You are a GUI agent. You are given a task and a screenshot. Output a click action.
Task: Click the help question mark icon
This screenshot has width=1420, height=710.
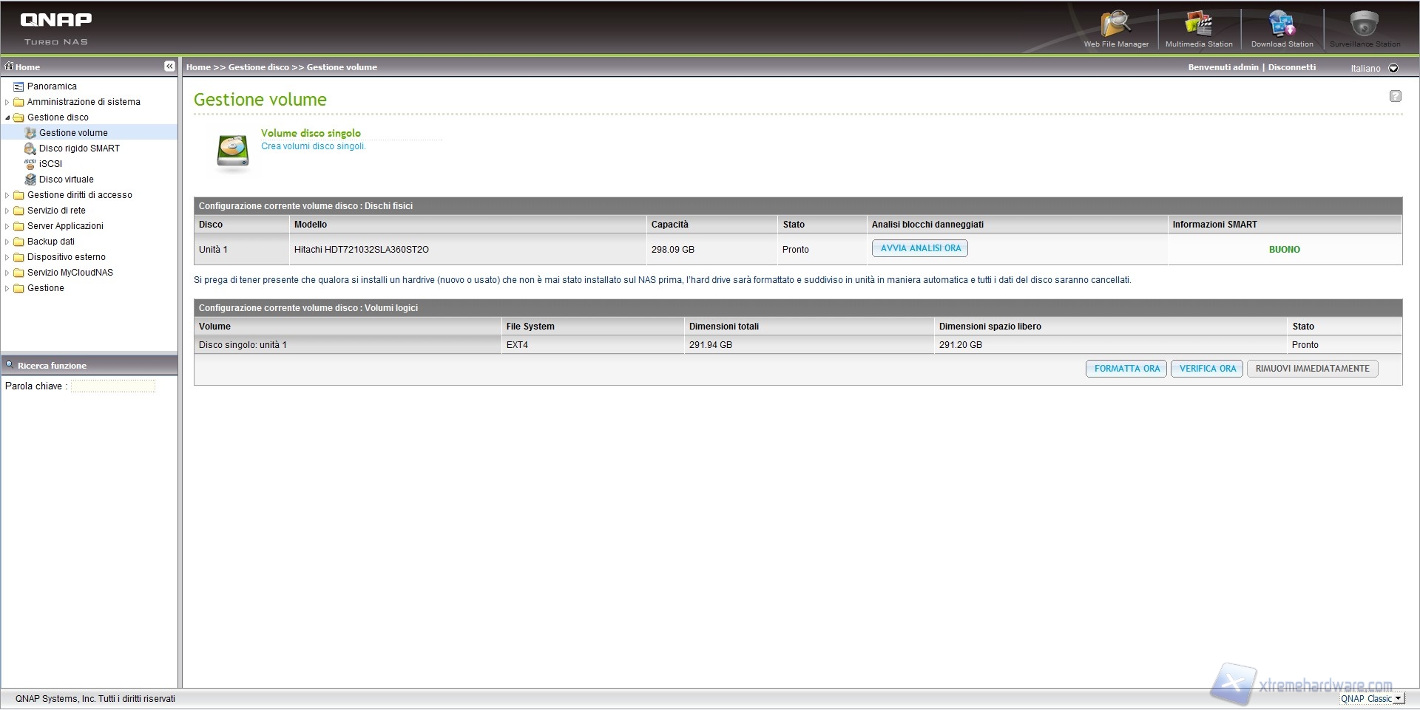pyautogui.click(x=1395, y=96)
